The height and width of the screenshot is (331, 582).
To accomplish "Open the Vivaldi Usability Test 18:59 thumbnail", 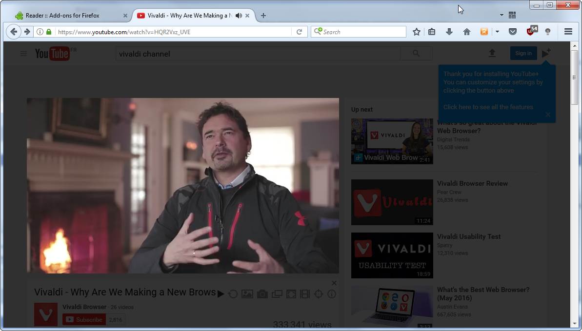I will (x=392, y=255).
